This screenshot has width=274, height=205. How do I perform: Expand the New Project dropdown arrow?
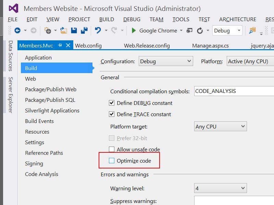click(55, 30)
